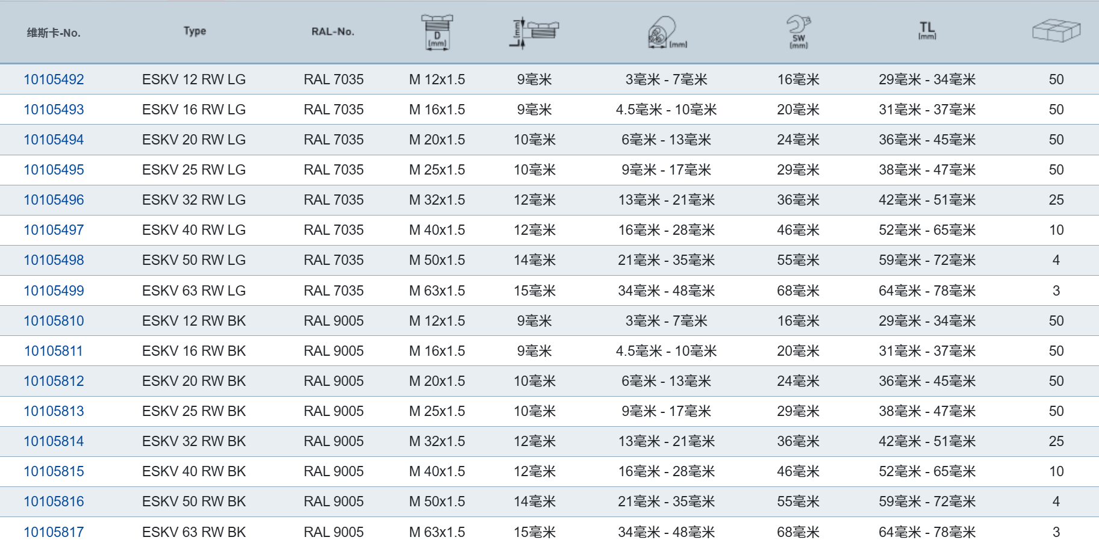Viewport: 1099px width, 546px height.
Task: Click the ESKV 40 RW LG type cell
Action: (194, 230)
